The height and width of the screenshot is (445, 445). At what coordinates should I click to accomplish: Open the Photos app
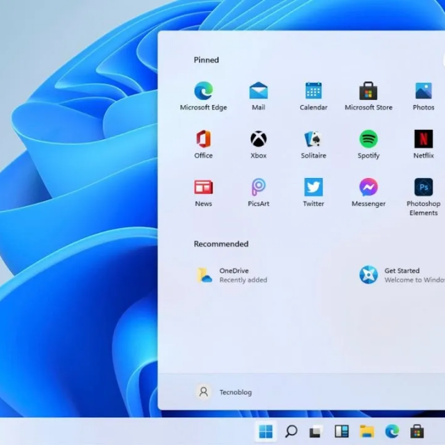pos(423,96)
